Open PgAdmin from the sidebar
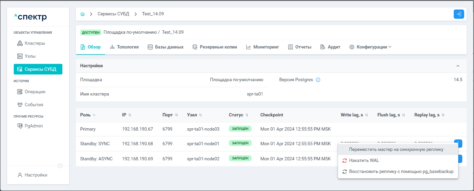 (x=33, y=126)
